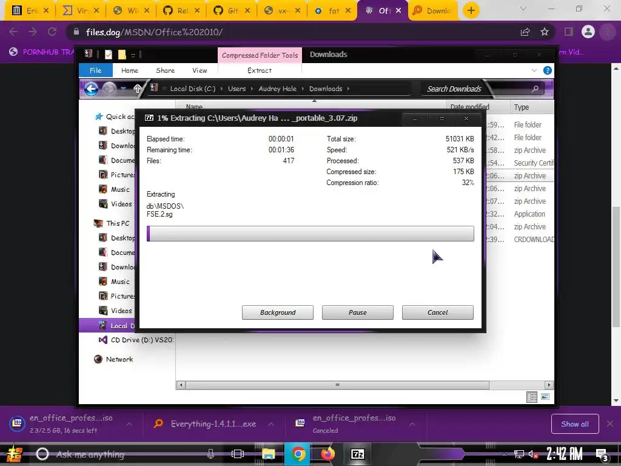The height and width of the screenshot is (466, 621).
Task: Click Chrome share page icon
Action: click(x=525, y=32)
